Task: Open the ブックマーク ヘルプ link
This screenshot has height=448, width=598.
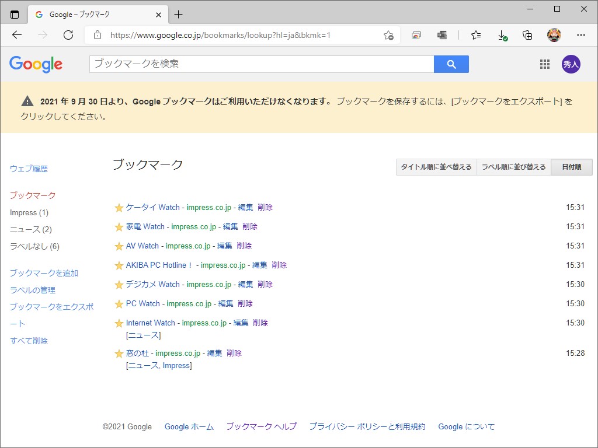Action: [260, 426]
